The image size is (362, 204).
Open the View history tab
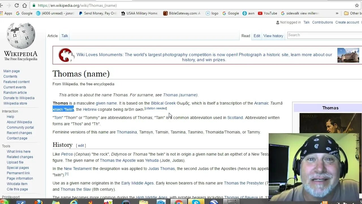coord(273,36)
